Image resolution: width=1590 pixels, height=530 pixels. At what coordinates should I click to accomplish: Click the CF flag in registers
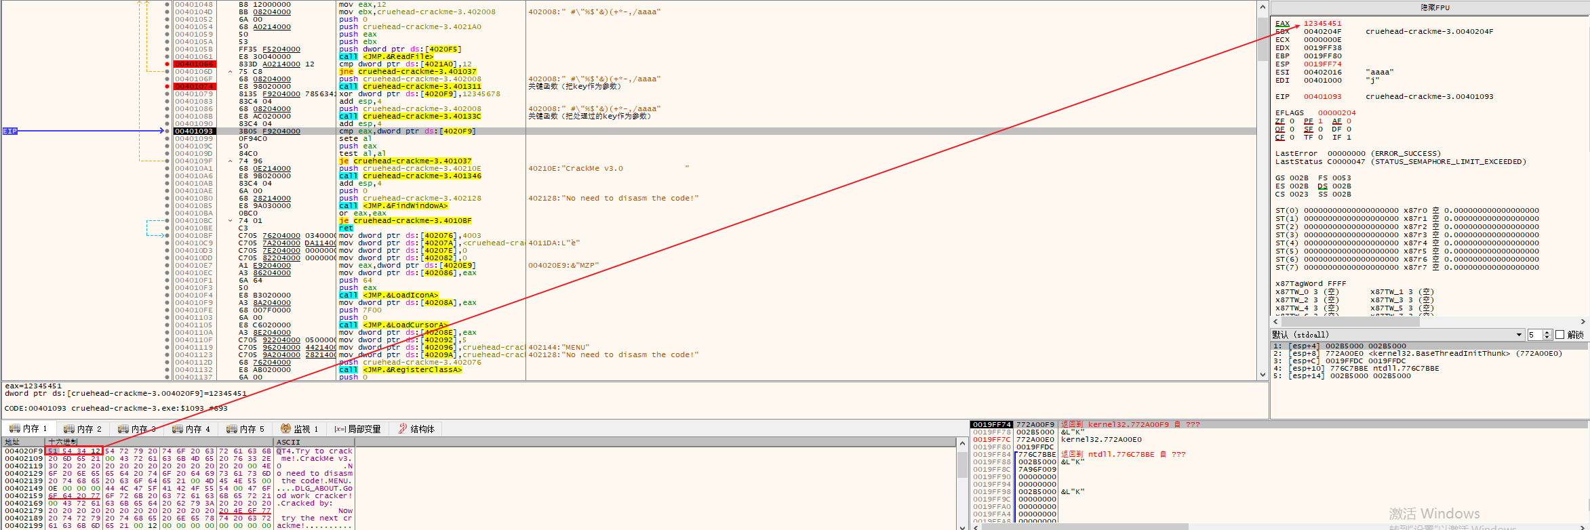(x=1280, y=138)
